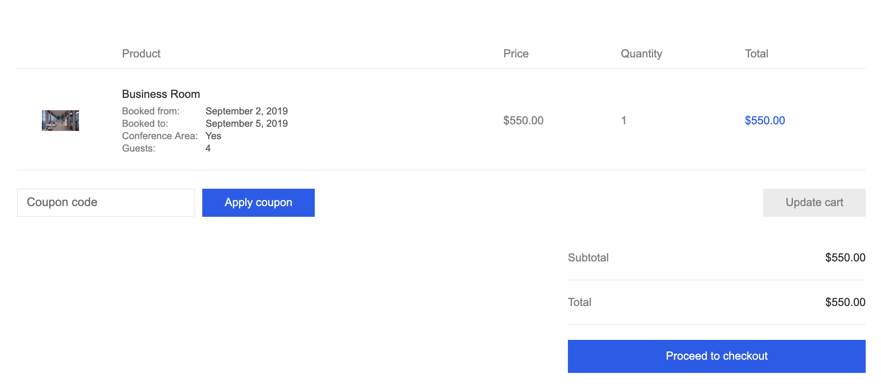This screenshot has height=389, width=881.
Task: Click the Total column header
Action: [757, 54]
